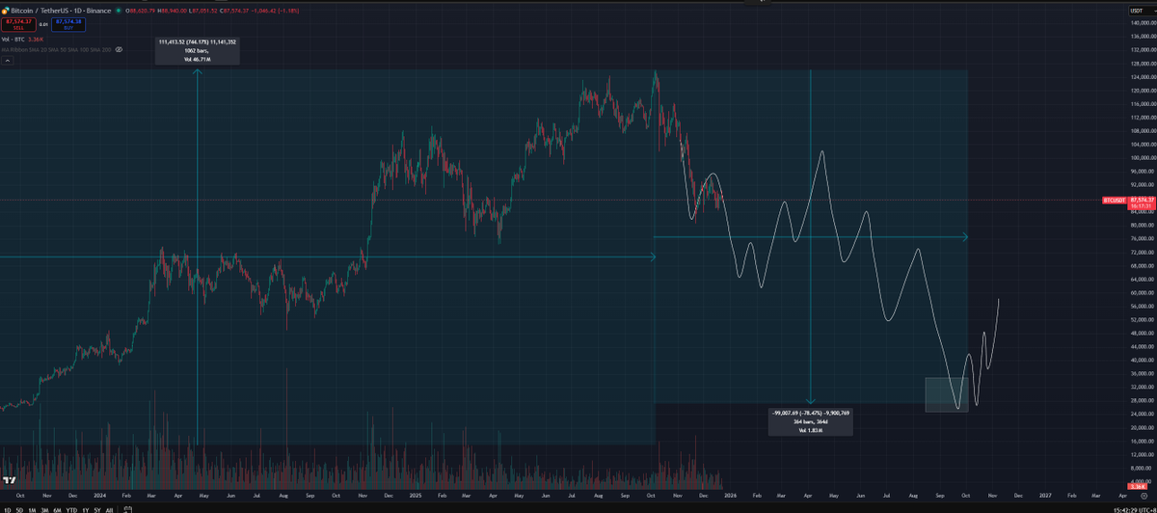Open the go-to-date calendar icon

[x=128, y=508]
